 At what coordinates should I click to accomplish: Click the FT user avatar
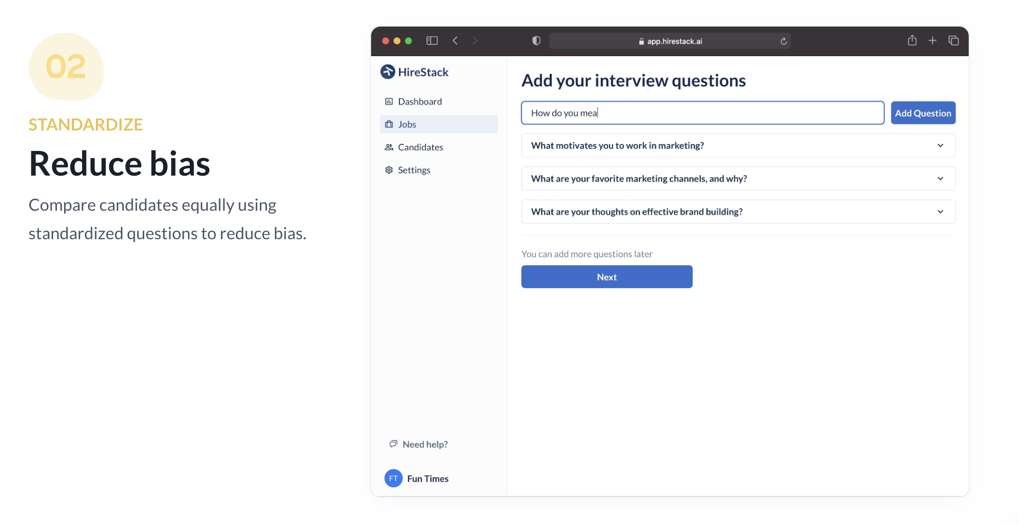(x=393, y=478)
